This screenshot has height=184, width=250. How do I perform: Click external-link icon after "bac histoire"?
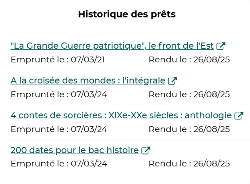(x=146, y=150)
